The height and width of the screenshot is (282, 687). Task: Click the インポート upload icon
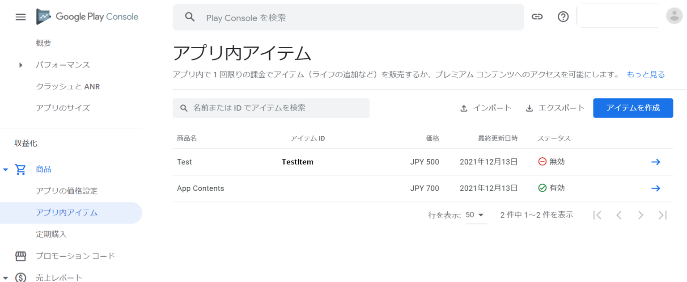(464, 108)
